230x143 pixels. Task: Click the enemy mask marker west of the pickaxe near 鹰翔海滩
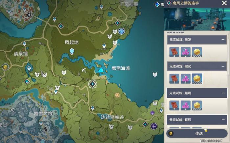64,72
